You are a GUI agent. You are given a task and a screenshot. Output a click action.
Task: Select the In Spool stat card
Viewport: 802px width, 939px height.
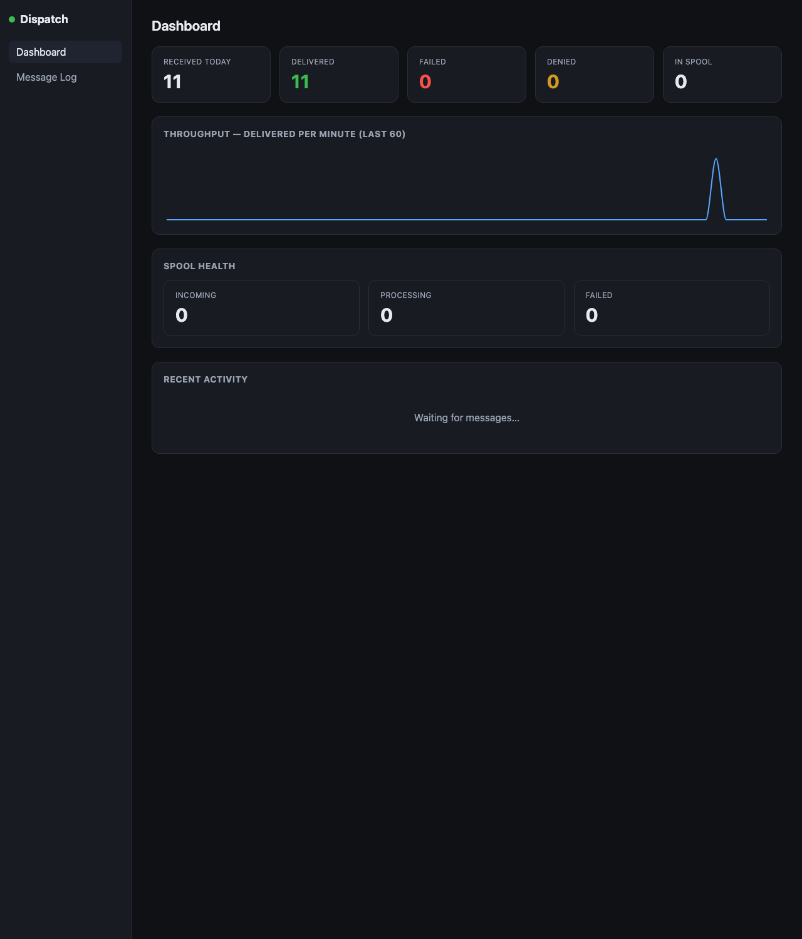point(722,74)
